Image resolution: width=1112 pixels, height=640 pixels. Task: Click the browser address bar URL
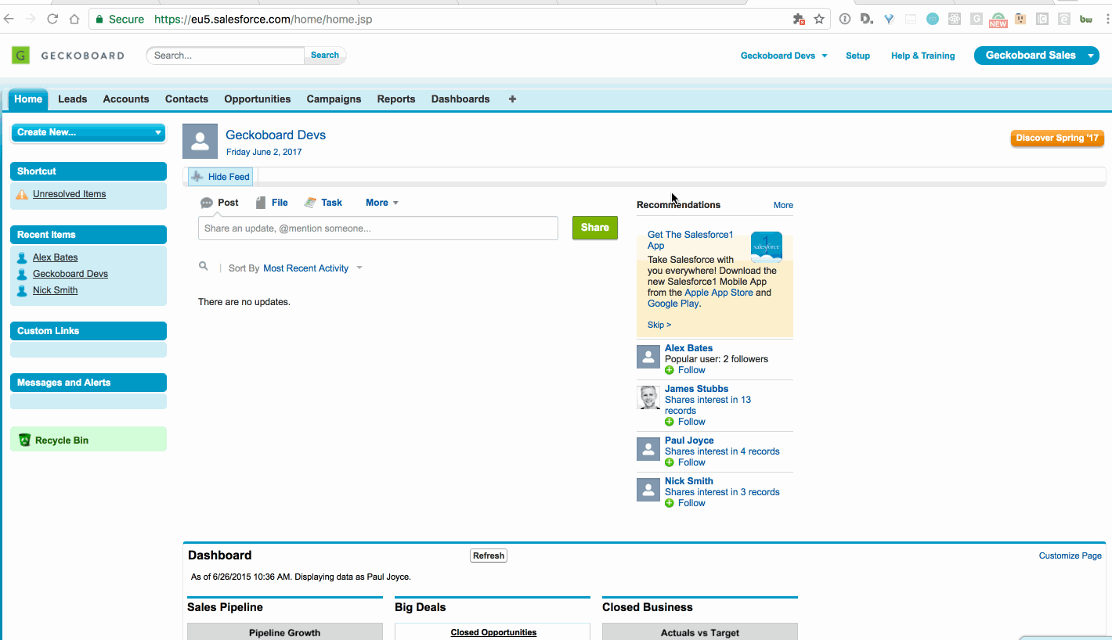(263, 19)
